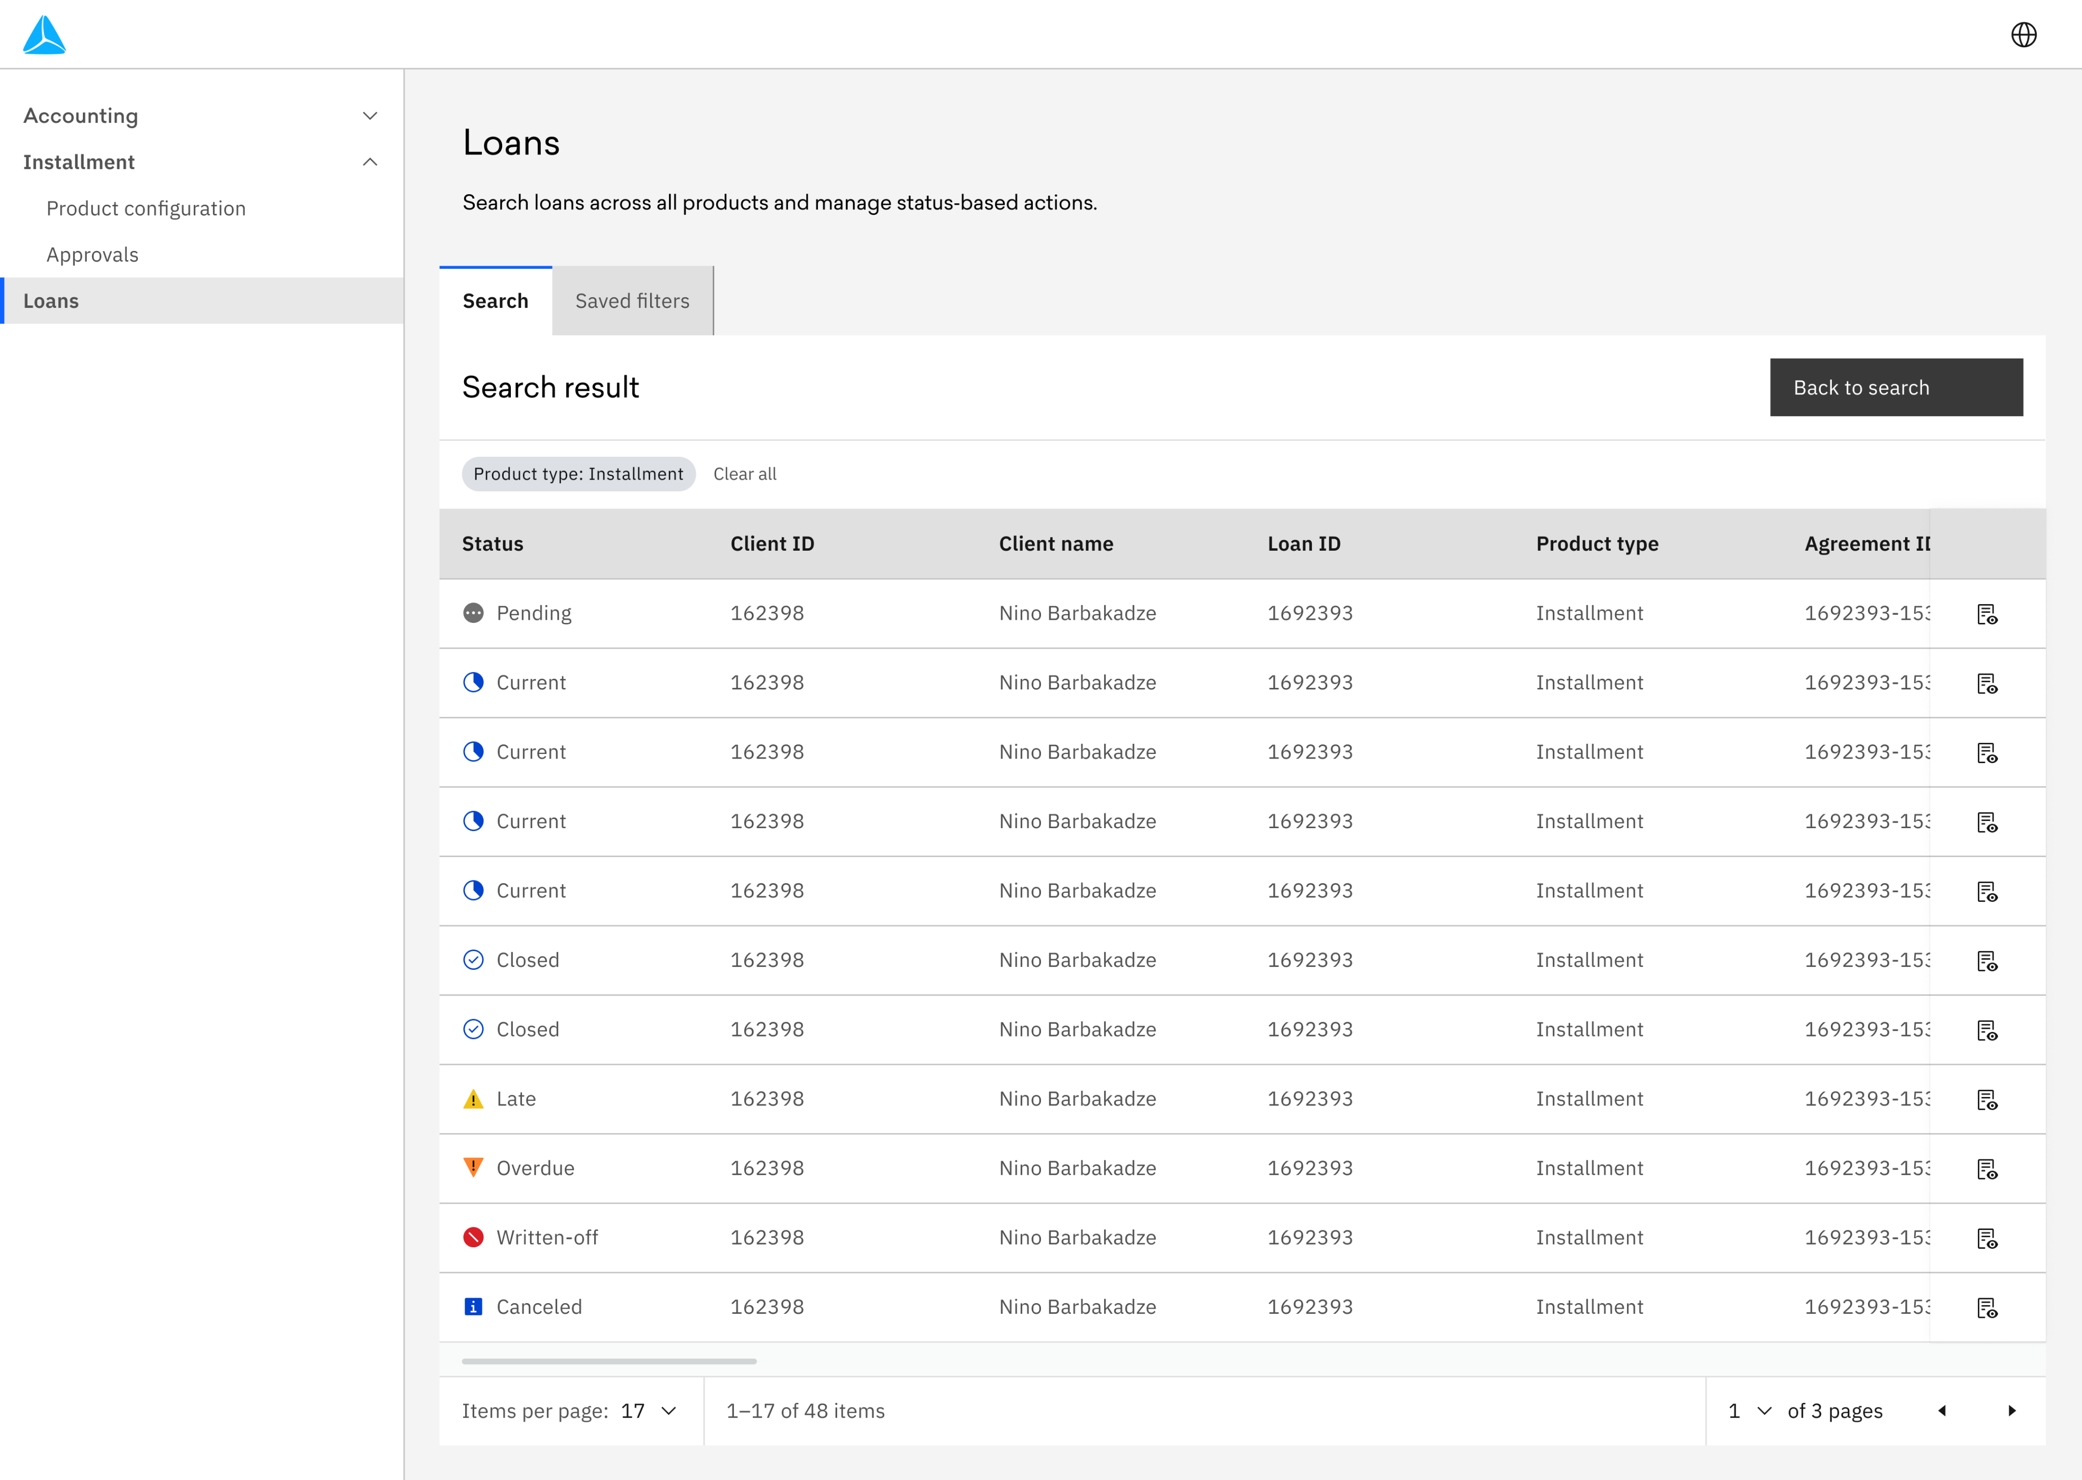View details icon for the Overdue loan
Viewport: 2082px width, 1480px height.
[1987, 1169]
